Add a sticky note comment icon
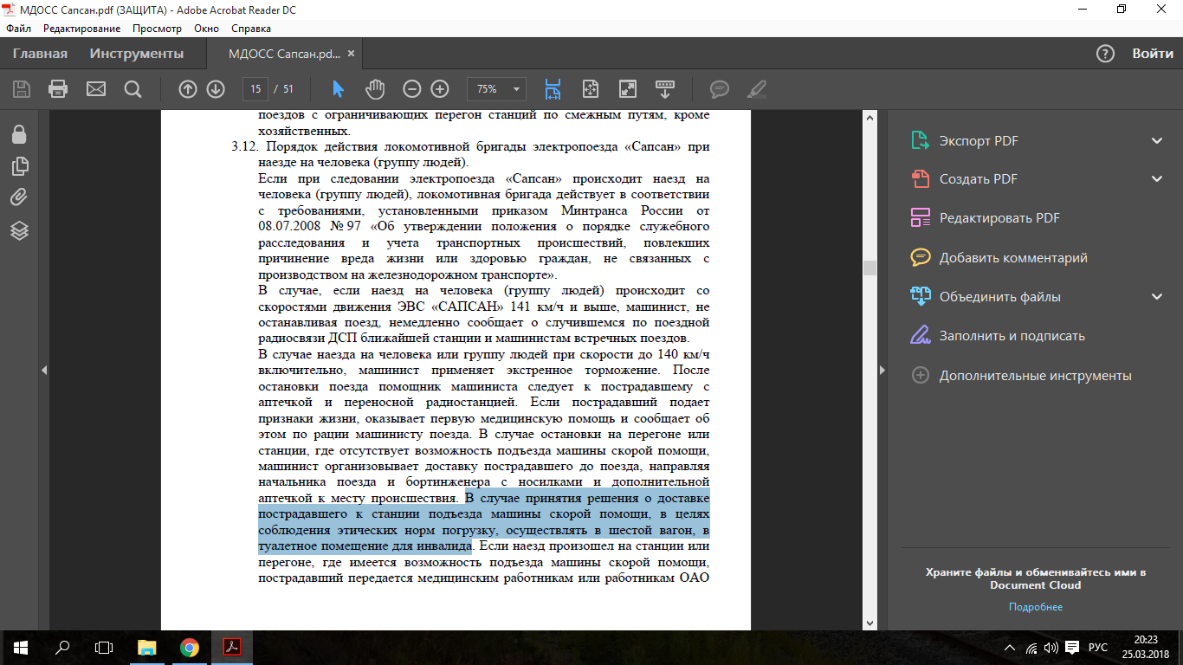1183x665 pixels. pyautogui.click(x=719, y=89)
